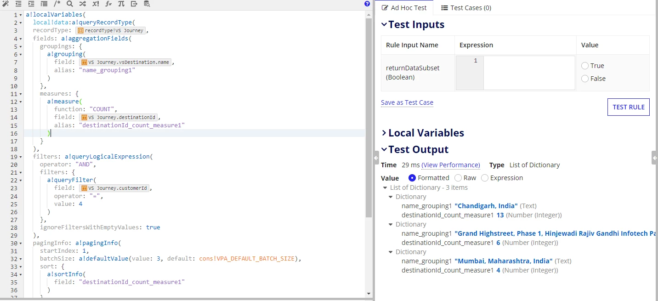
Task: Click the fx function icon
Action: pos(108,4)
